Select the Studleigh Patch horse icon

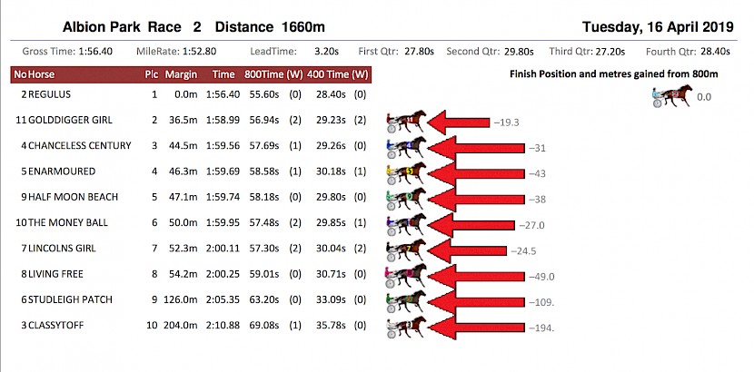coord(406,301)
